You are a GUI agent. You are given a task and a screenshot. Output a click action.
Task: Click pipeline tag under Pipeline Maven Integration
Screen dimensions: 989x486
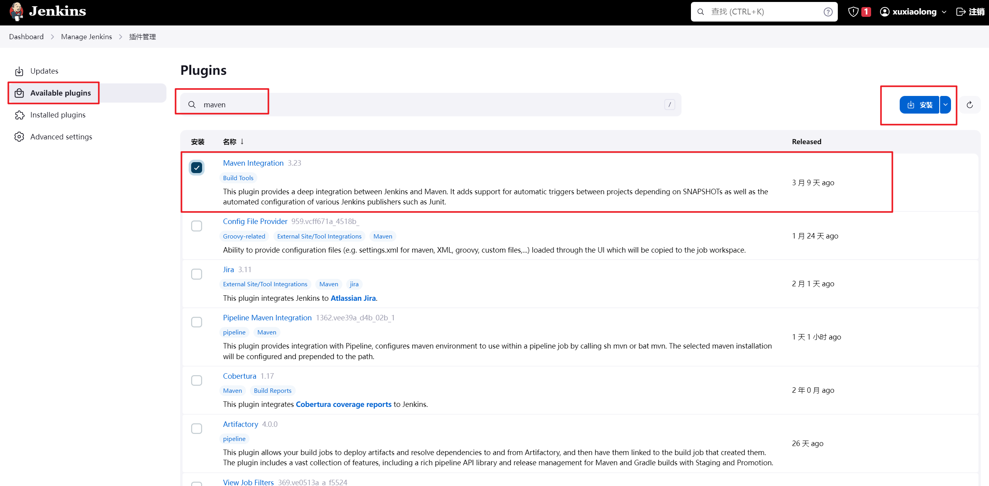(x=234, y=332)
